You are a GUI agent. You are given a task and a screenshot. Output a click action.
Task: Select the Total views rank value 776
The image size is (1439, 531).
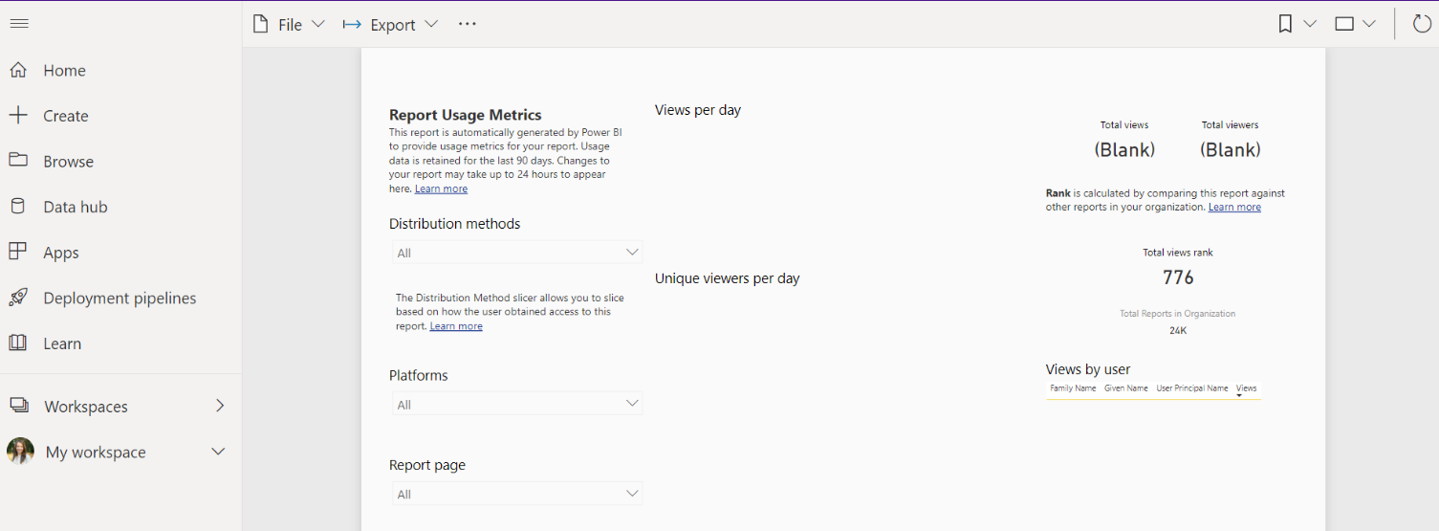coord(1178,277)
